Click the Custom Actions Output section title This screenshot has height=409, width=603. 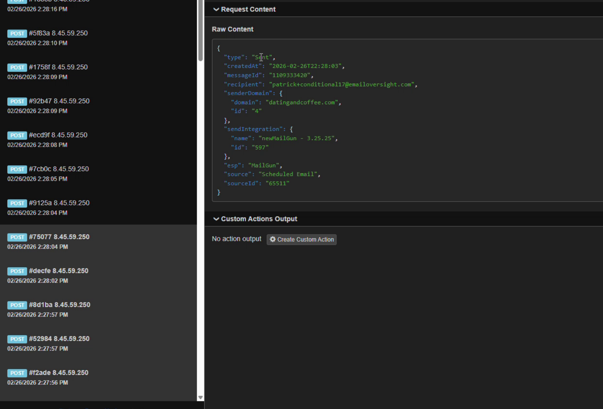(259, 219)
